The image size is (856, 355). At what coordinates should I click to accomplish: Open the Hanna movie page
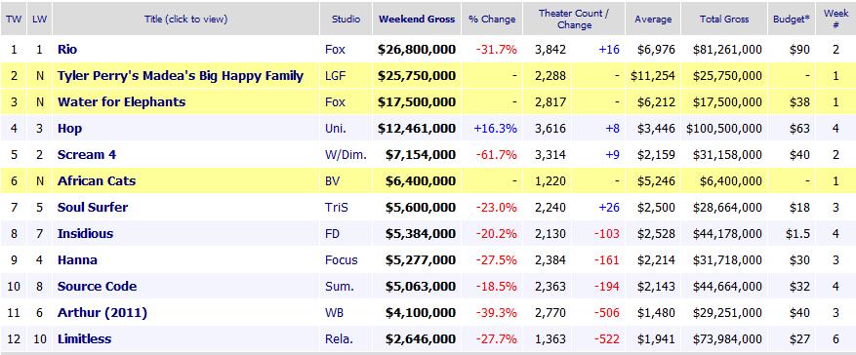77,260
